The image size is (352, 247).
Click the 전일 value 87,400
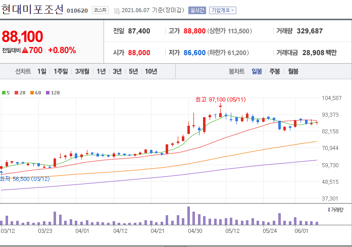(x=139, y=31)
